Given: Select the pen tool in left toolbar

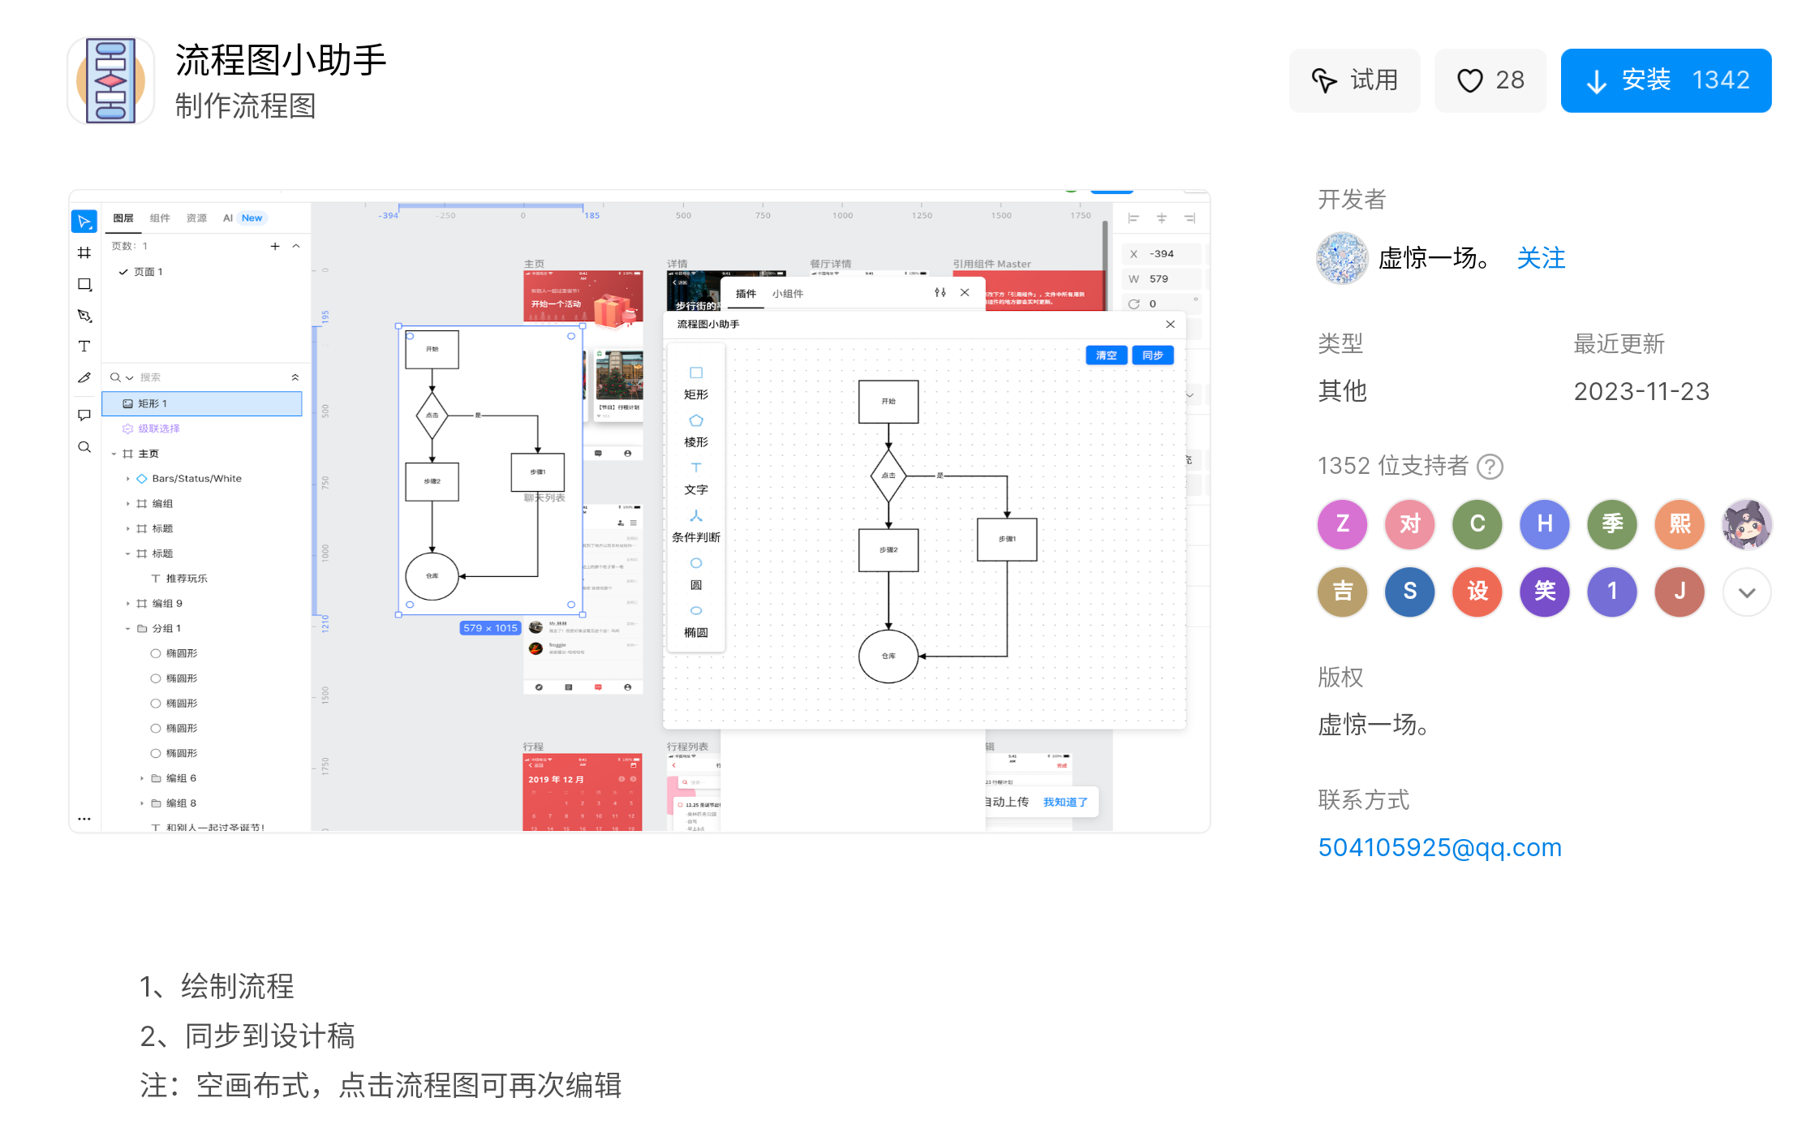Looking at the screenshot, I should (x=84, y=315).
